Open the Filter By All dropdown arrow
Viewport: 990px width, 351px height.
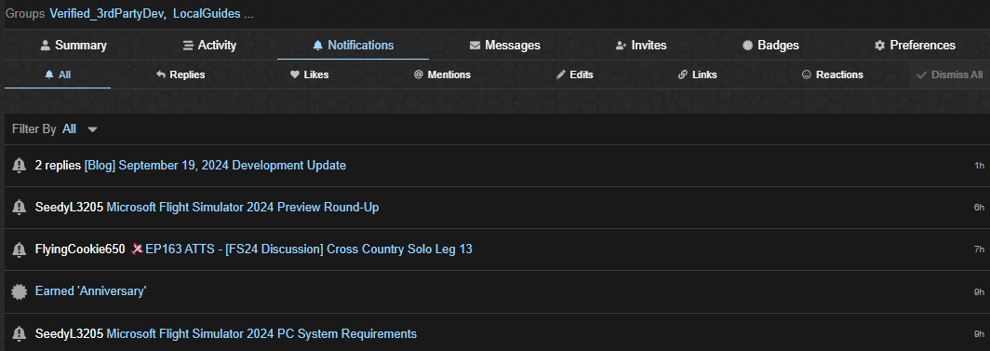pos(93,129)
